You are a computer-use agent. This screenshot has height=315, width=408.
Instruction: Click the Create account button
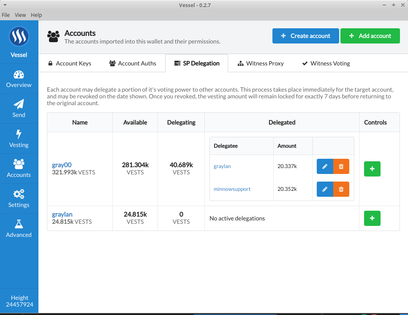(x=306, y=36)
